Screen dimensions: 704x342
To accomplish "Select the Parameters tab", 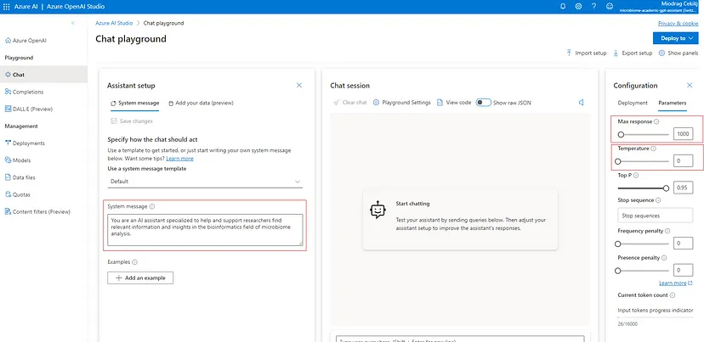I will (x=673, y=103).
